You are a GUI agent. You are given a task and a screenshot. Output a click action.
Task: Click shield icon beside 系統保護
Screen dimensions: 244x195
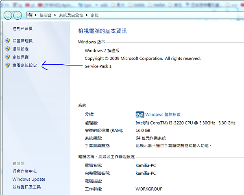(7, 57)
